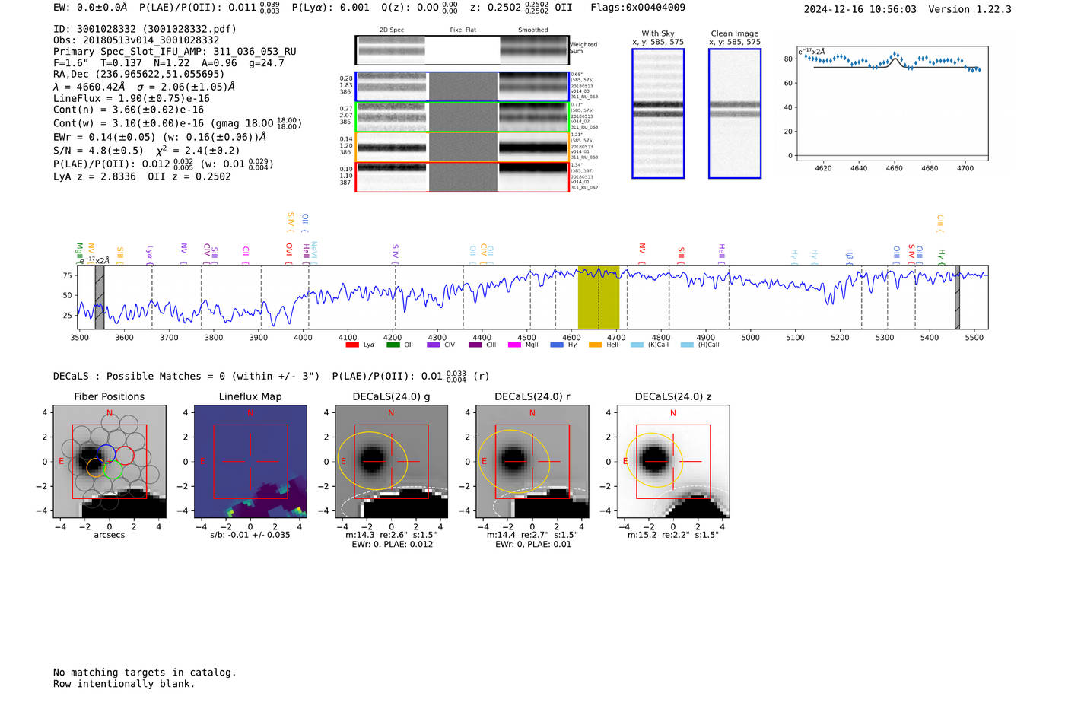This screenshot has width=1065, height=725.
Task: Click the Lineflux Map panel
Action: tap(250, 462)
